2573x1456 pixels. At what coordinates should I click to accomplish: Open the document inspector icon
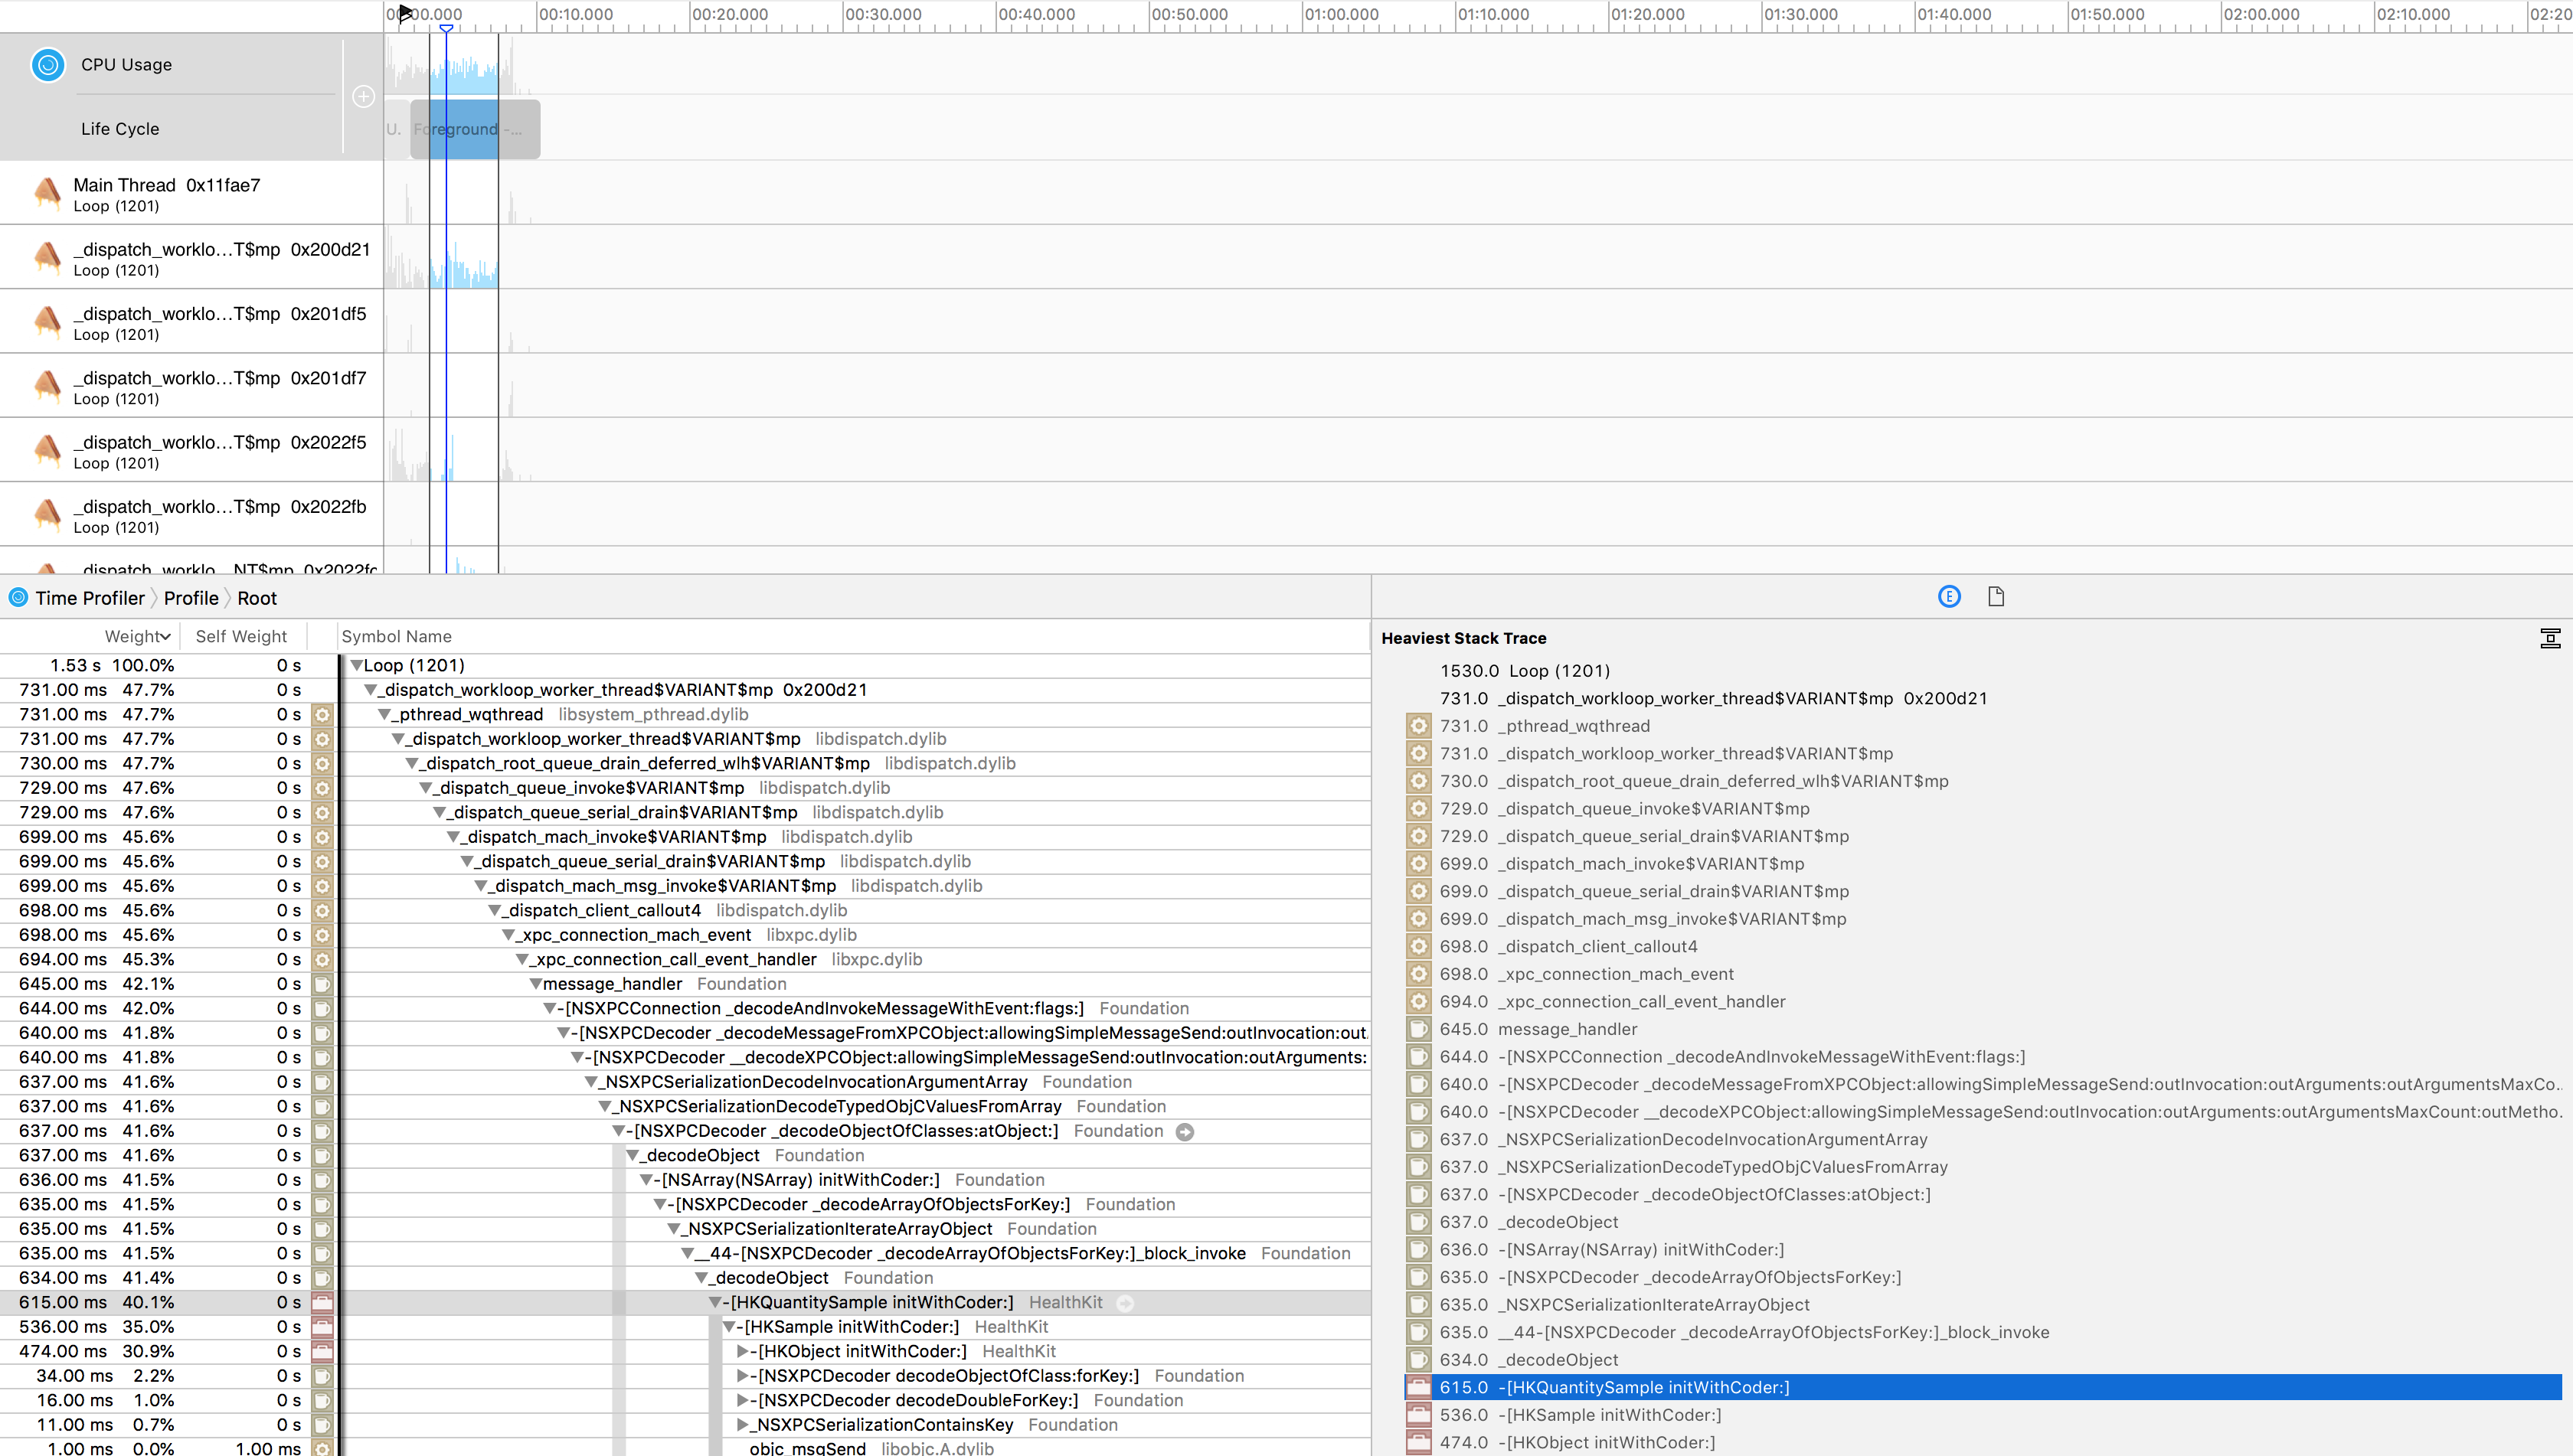point(1996,597)
